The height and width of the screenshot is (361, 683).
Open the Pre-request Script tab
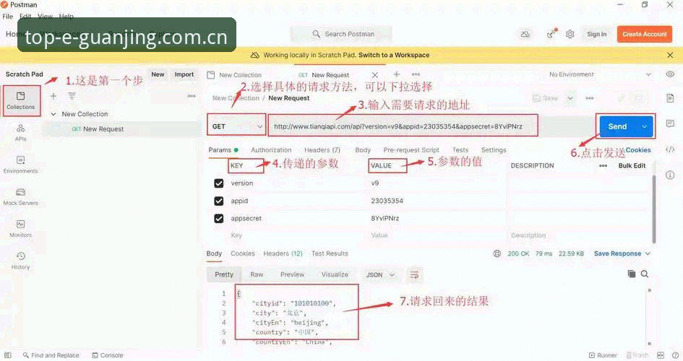411,150
